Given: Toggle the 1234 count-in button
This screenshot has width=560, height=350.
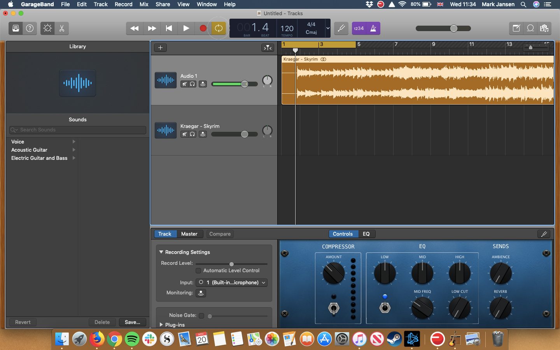Looking at the screenshot, I should 359,28.
